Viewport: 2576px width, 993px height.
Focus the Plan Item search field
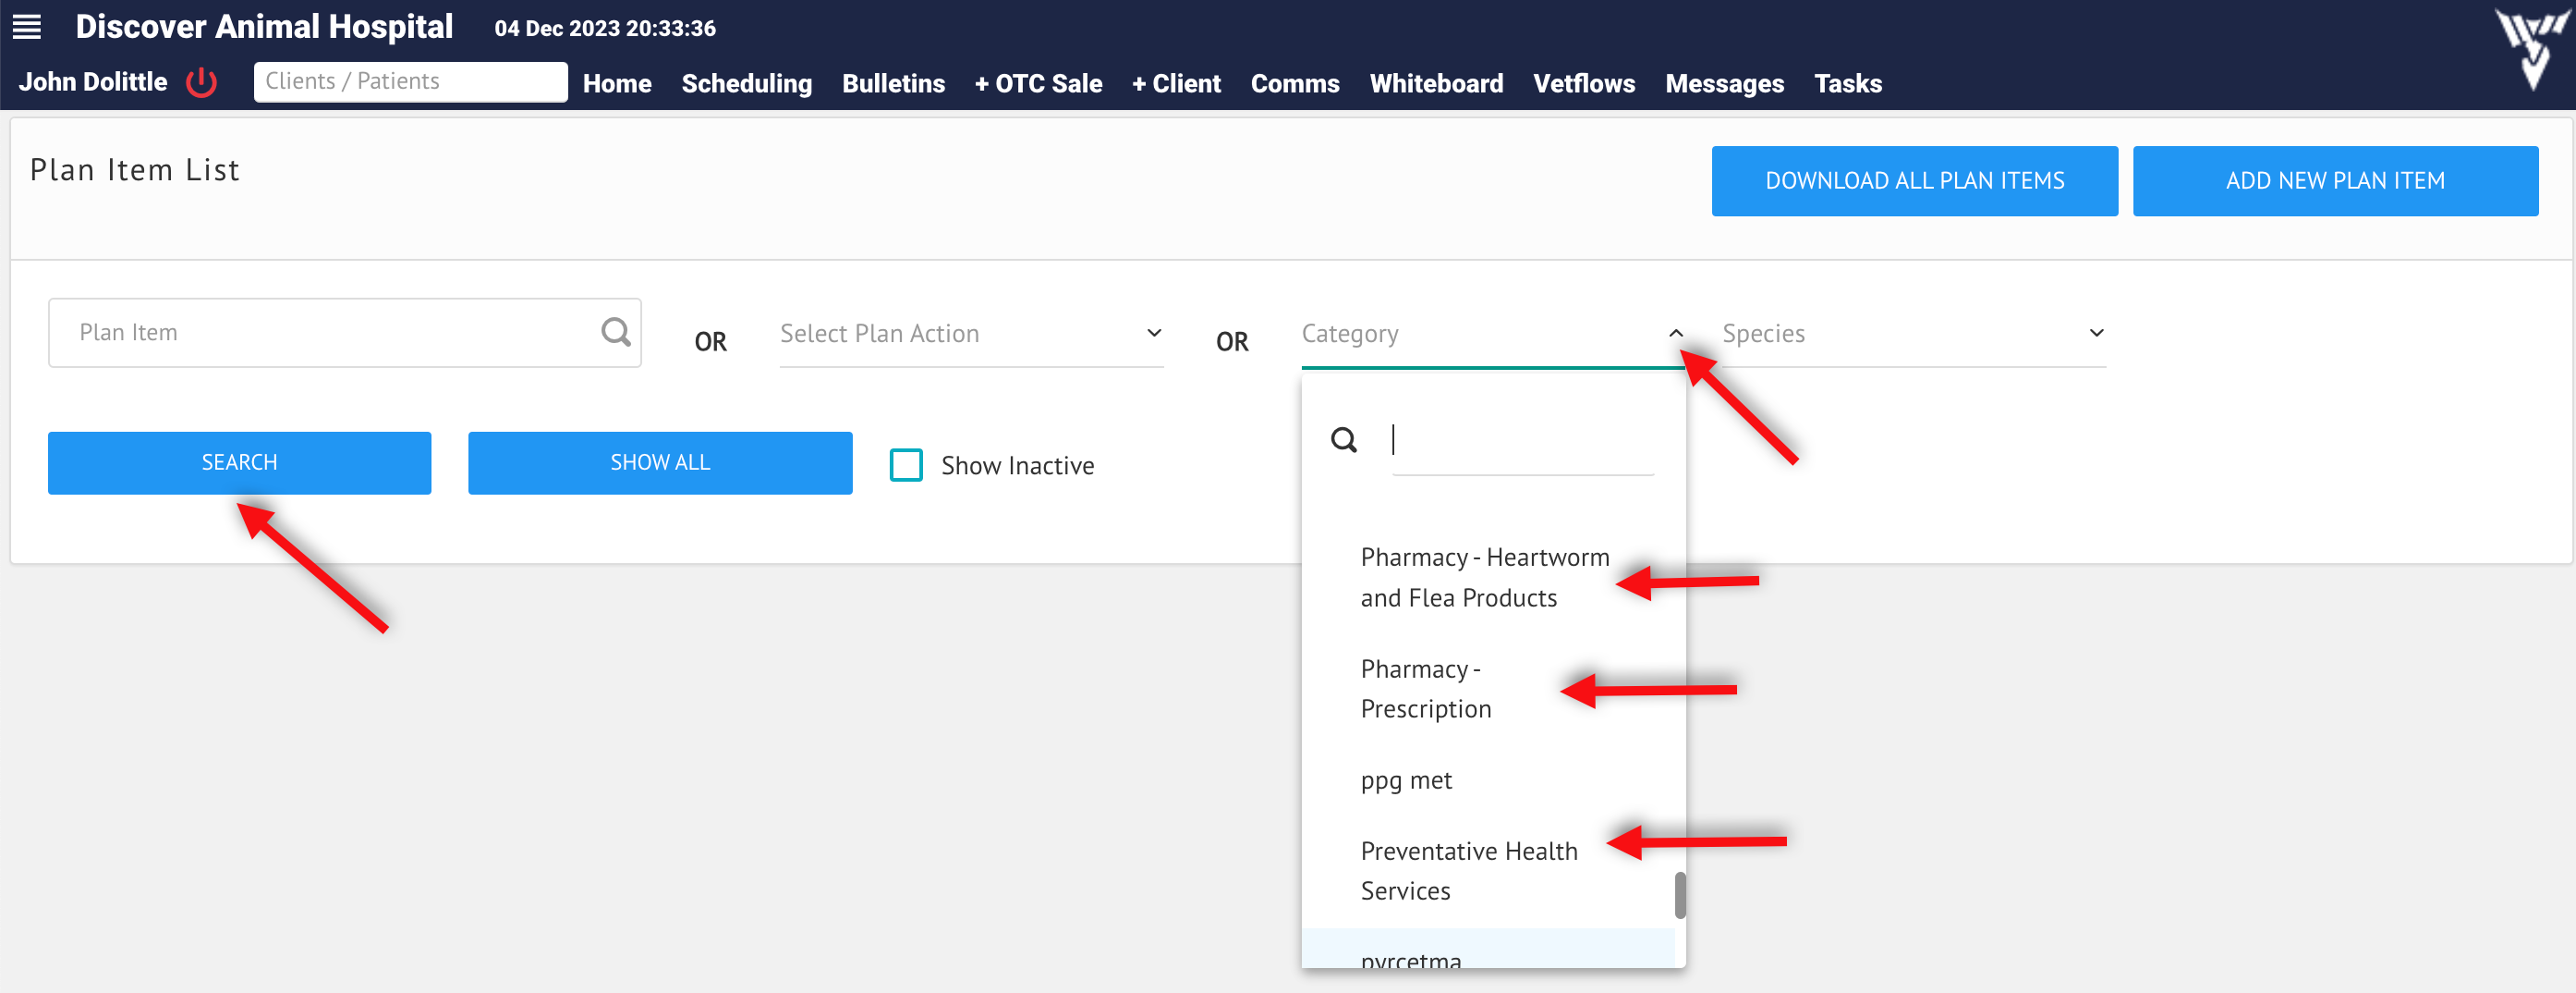[x=344, y=332]
